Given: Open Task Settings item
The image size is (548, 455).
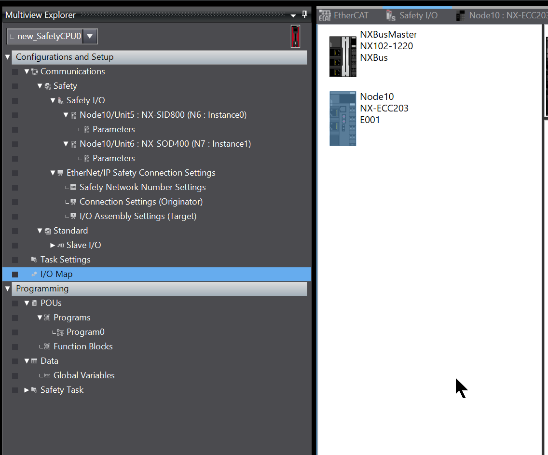Looking at the screenshot, I should coord(65,260).
